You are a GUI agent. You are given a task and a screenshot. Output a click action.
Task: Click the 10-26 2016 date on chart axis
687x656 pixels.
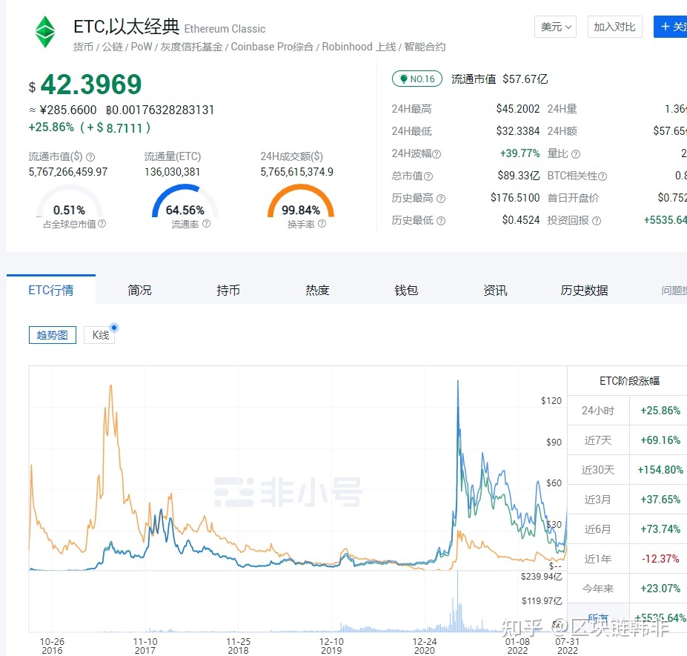[52, 646]
